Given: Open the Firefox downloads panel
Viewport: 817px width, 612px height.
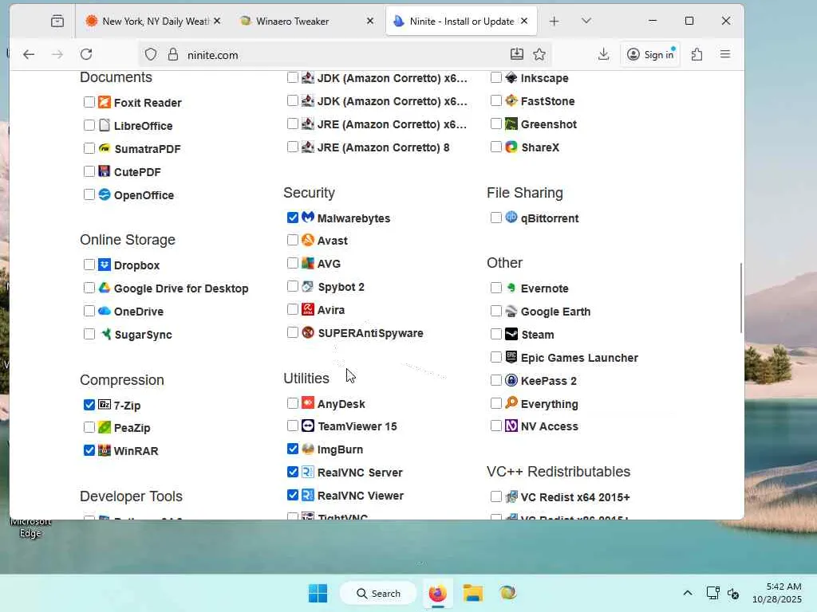Looking at the screenshot, I should 603,54.
